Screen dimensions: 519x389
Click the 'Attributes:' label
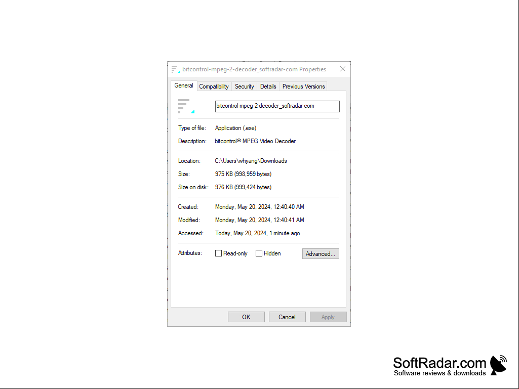(x=190, y=253)
